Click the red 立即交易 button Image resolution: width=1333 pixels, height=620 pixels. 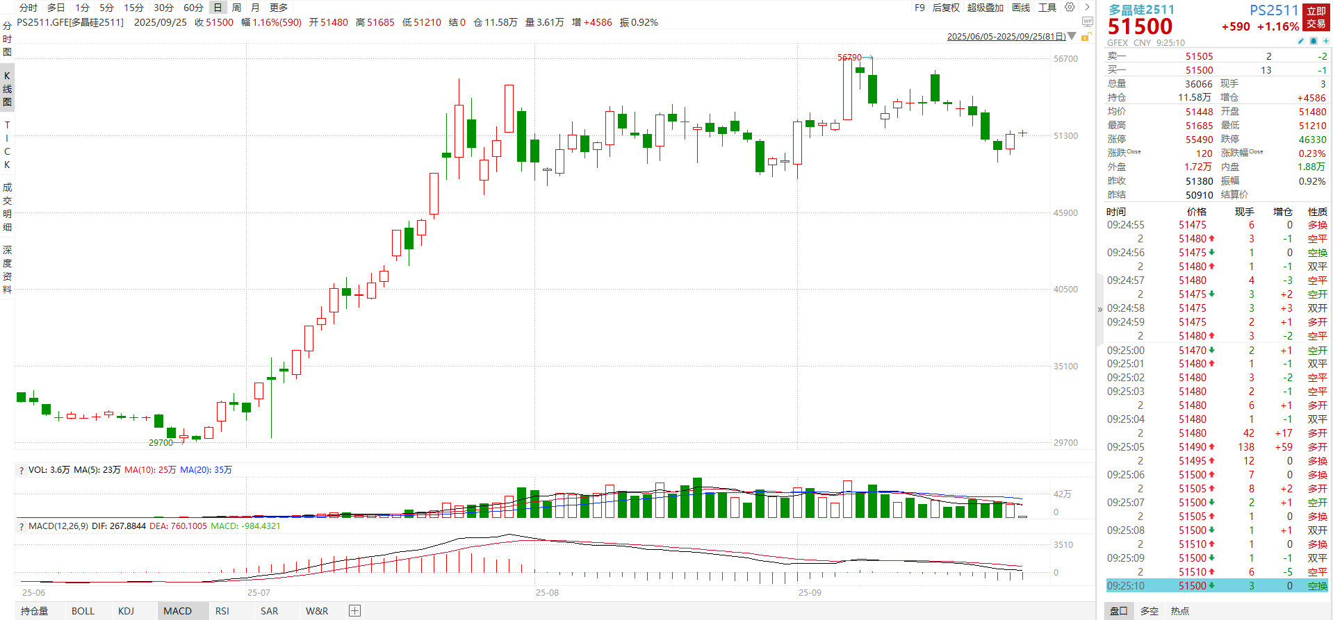1316,17
